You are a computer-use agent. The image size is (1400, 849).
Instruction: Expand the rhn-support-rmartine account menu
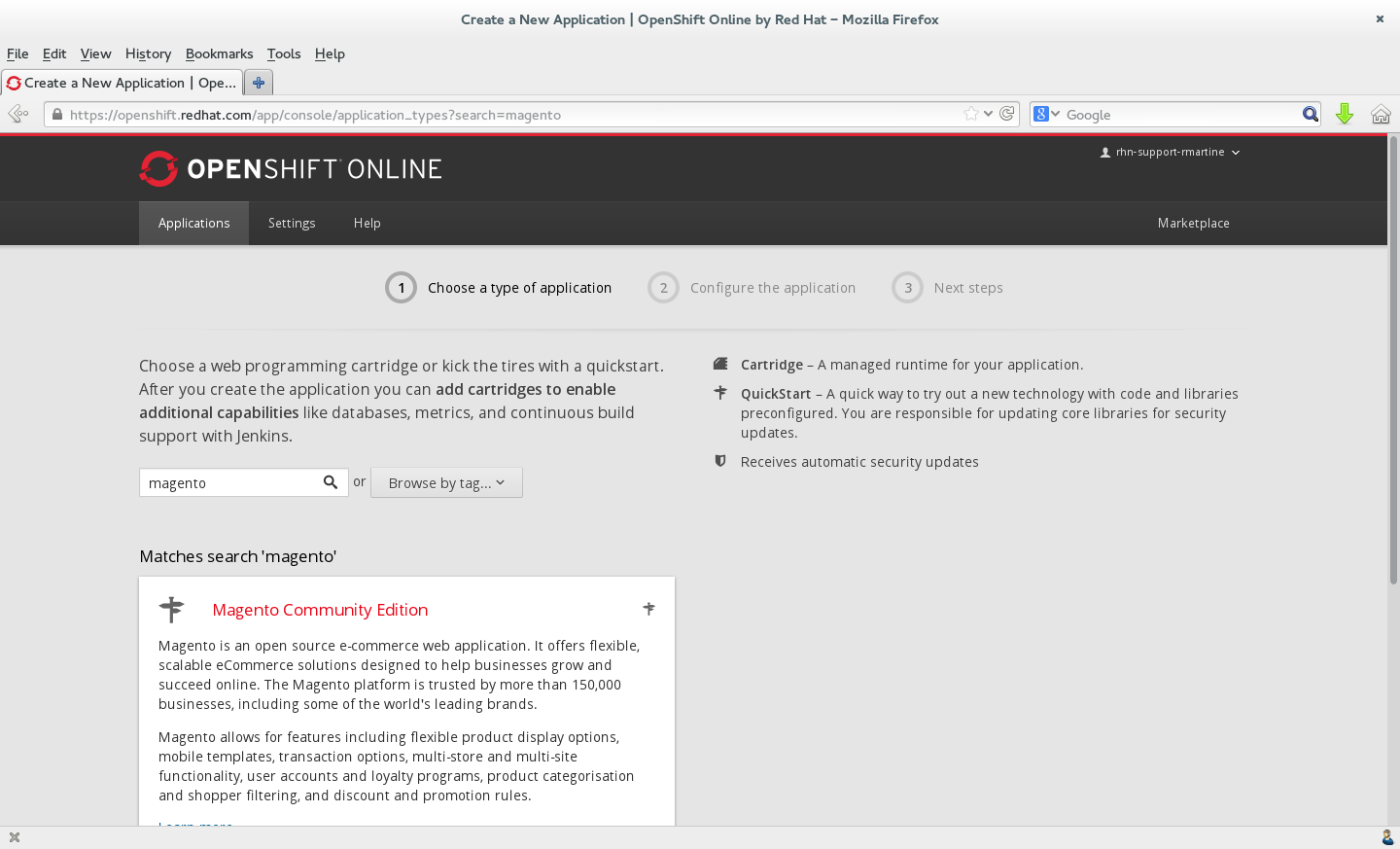click(1170, 153)
